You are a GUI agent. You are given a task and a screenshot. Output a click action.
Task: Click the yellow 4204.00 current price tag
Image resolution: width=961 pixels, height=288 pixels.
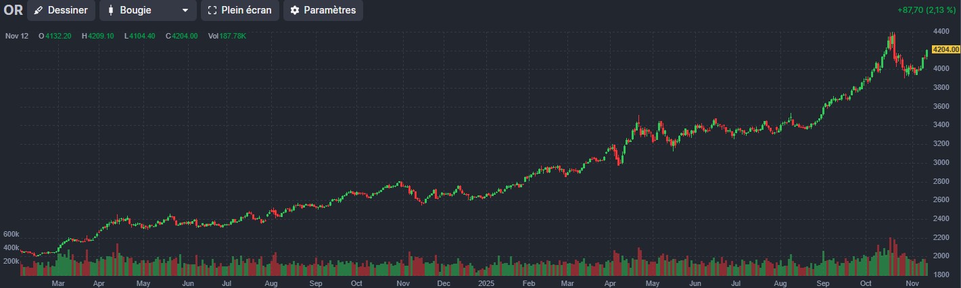click(945, 49)
